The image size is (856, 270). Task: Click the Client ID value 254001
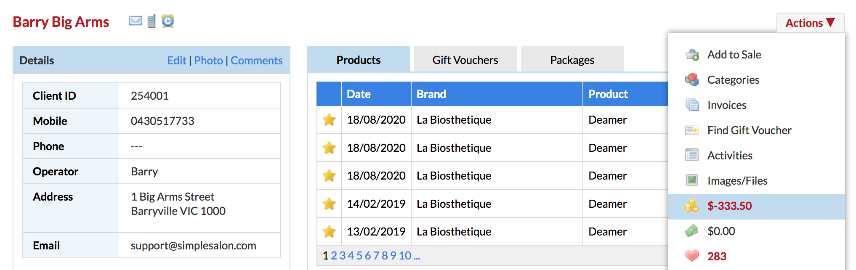[150, 96]
